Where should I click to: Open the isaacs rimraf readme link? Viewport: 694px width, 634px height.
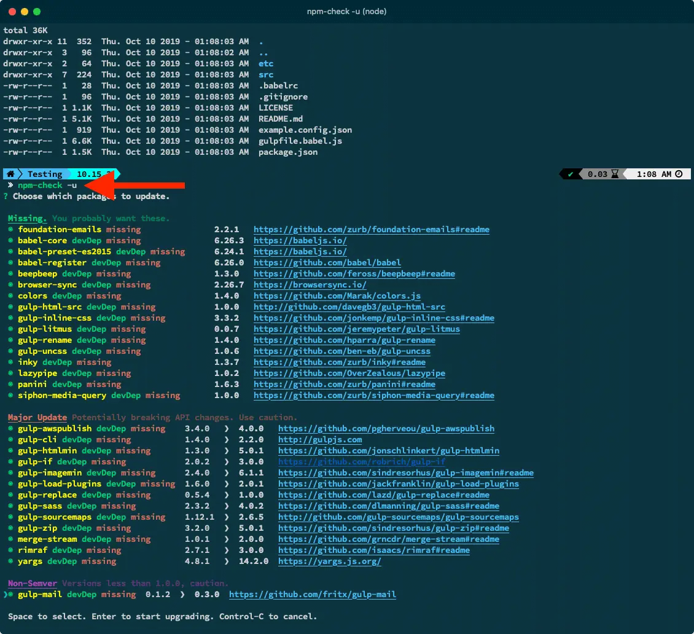pos(374,550)
